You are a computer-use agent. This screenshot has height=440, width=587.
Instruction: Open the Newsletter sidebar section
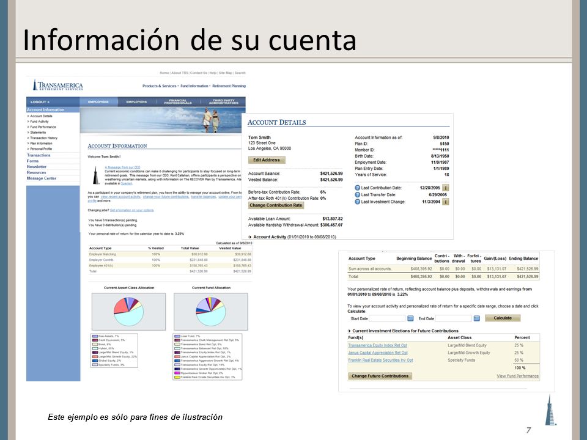point(37,167)
